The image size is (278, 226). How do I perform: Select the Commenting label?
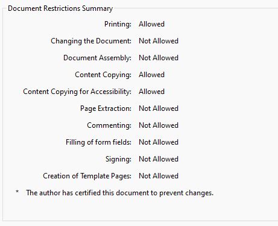109,125
